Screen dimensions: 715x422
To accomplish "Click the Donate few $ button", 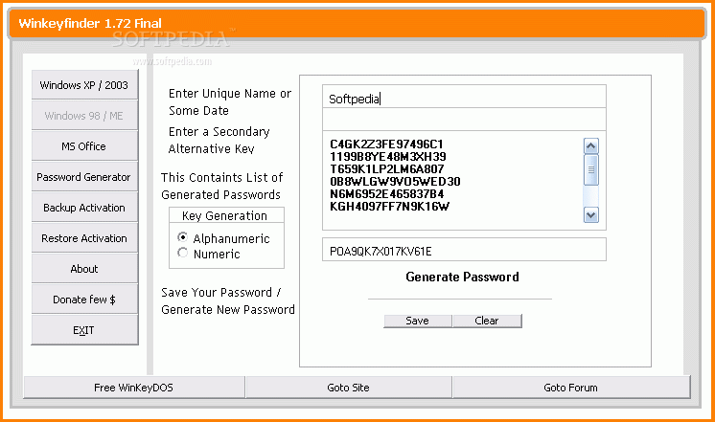I will point(84,300).
